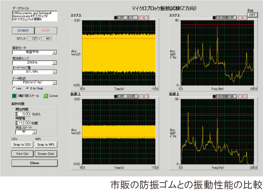Toggle the Ext. OFF switch
This screenshot has height=190, width=263.
[251, 14]
